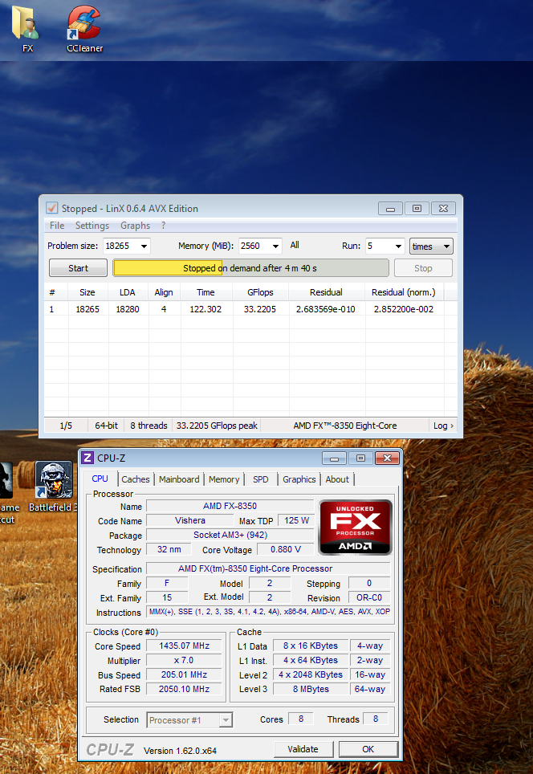This screenshot has height=774, width=533.
Task: Switch to the About tab
Action: click(337, 479)
